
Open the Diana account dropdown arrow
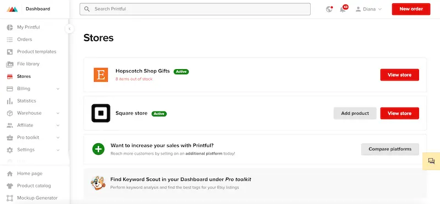[x=380, y=9]
